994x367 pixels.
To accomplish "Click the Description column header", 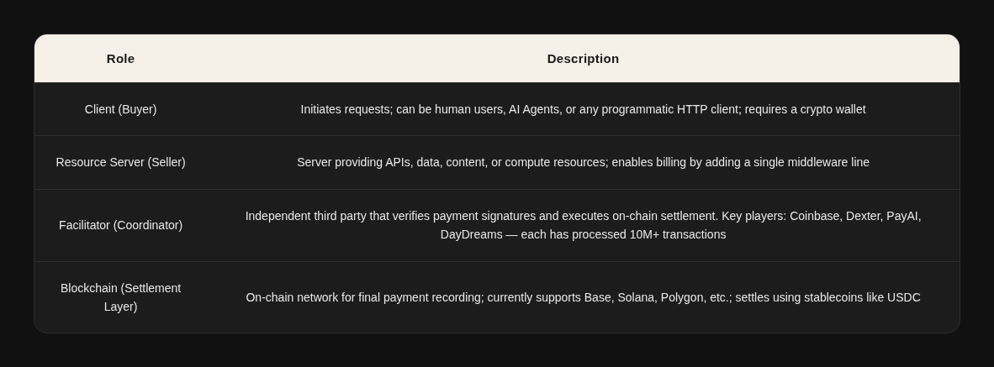I will coord(583,59).
